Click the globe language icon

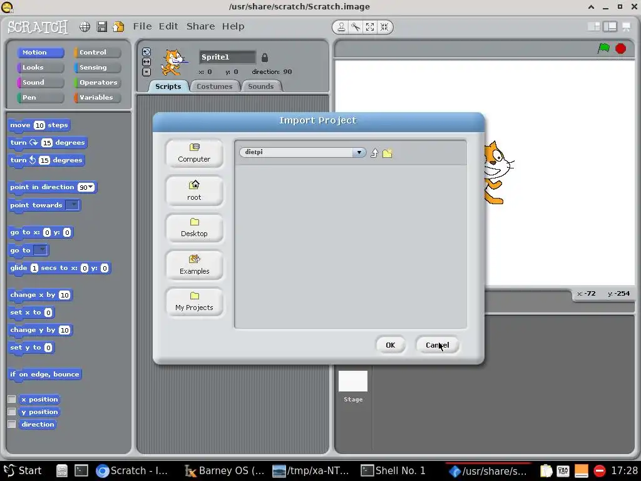tap(85, 27)
